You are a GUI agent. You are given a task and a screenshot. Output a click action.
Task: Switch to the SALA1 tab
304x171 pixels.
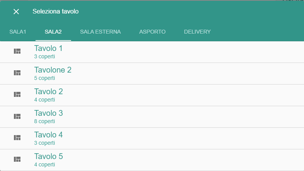pos(18,32)
